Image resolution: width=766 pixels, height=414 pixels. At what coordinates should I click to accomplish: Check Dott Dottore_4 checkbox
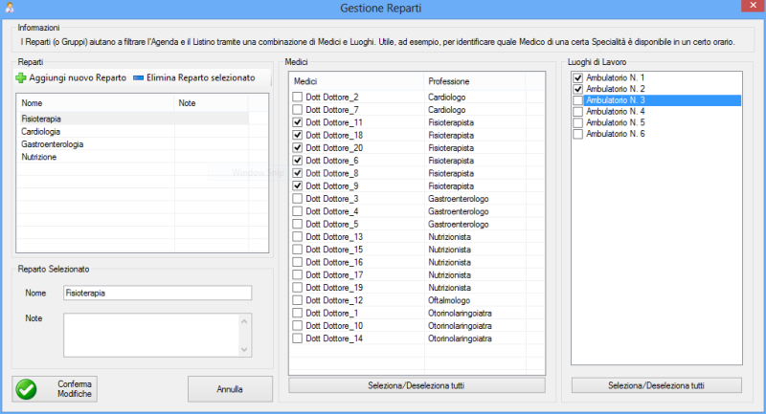click(298, 211)
